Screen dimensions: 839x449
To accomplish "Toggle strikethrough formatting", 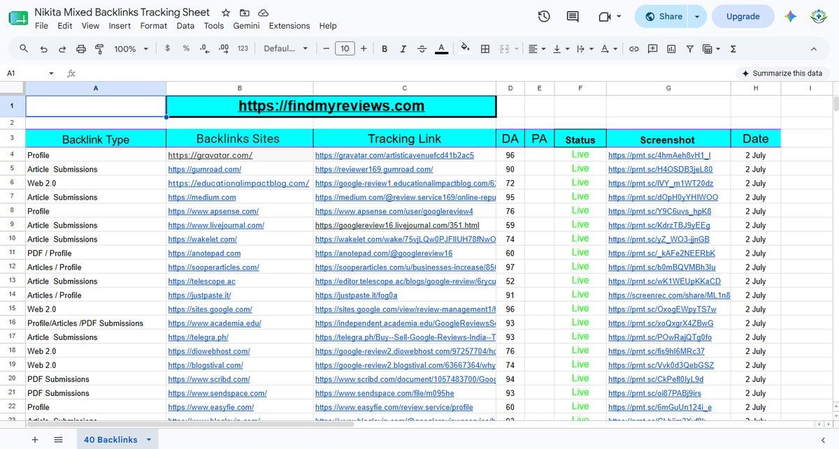I will (x=422, y=49).
